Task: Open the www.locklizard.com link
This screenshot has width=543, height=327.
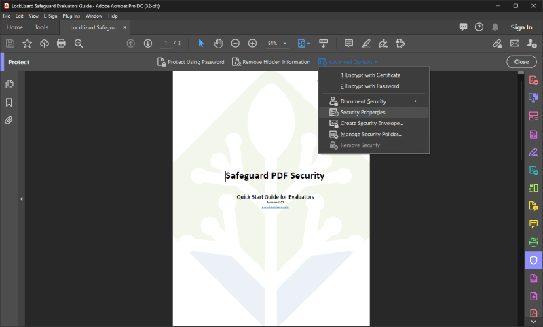Action: point(275,207)
